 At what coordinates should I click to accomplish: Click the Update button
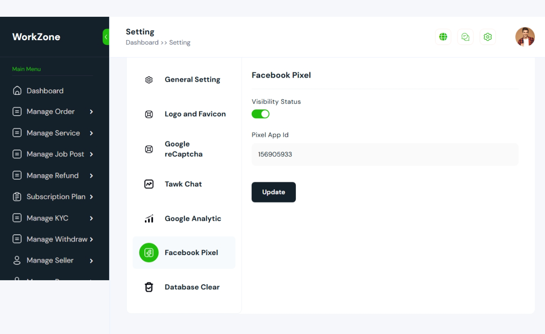coord(274,192)
